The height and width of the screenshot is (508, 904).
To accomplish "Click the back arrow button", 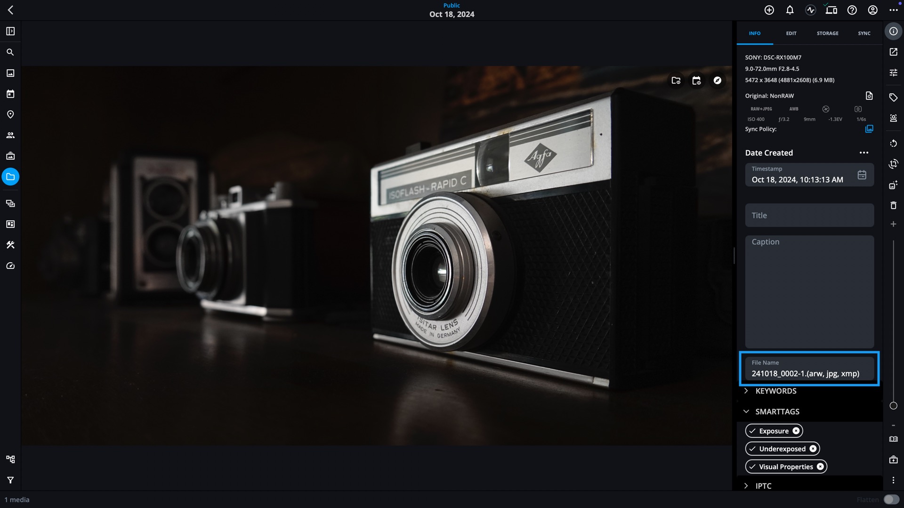I will tap(10, 10).
